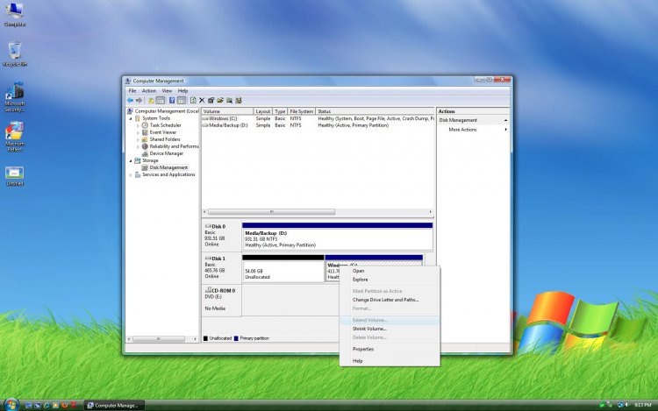Open the Action menu
Viewport: 658px width, 411px height.
149,91
